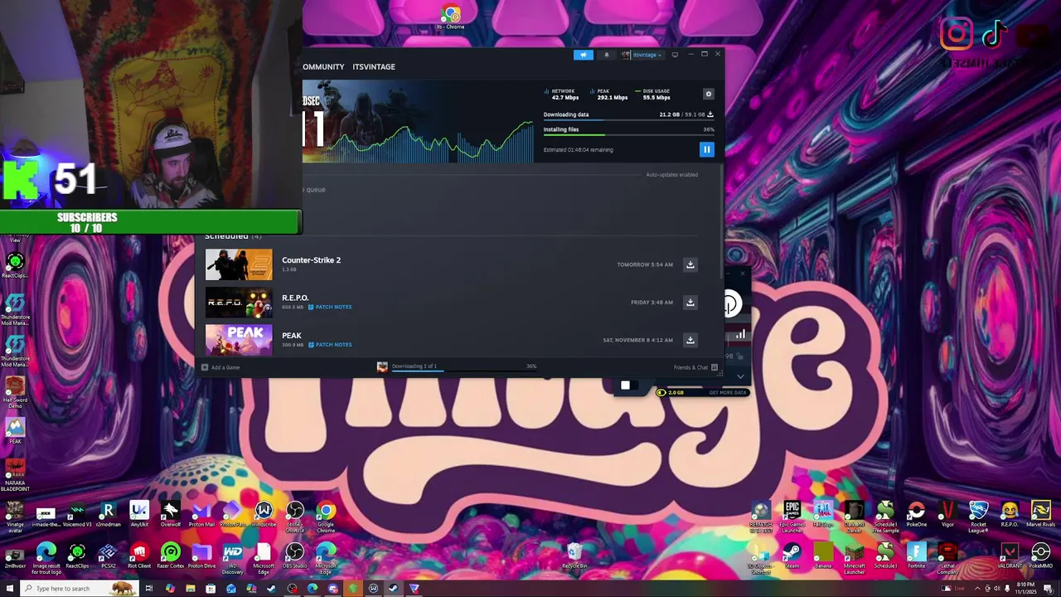This screenshot has height=597, width=1061.
Task: Pause the current Steam download
Action: pos(706,149)
